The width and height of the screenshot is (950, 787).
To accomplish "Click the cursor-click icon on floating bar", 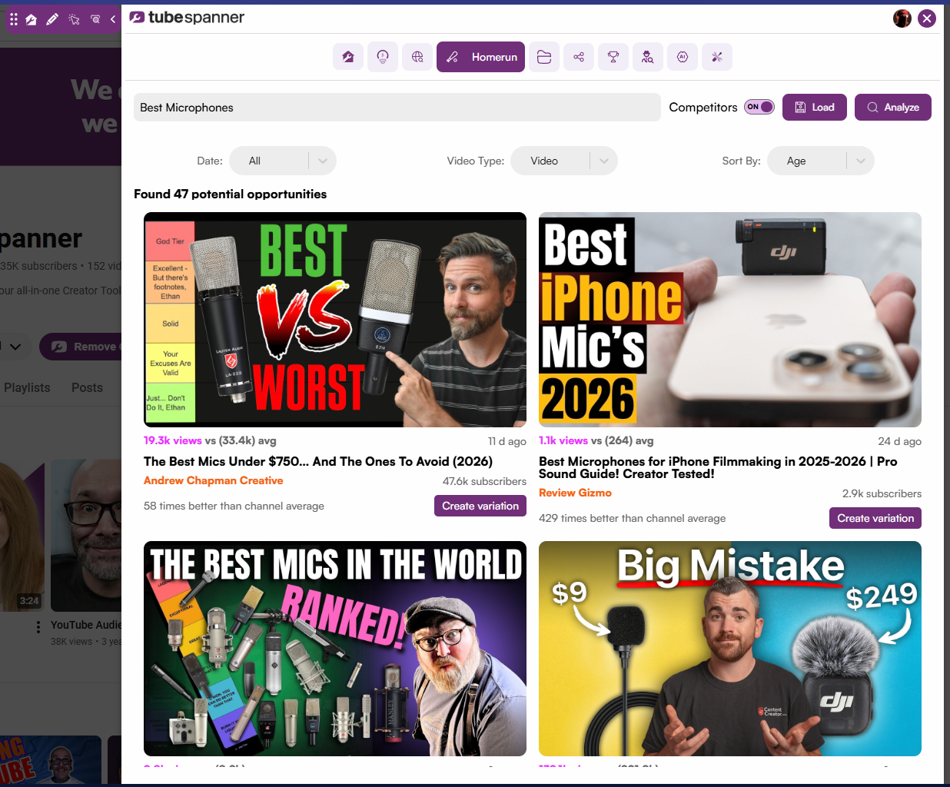I will (74, 19).
